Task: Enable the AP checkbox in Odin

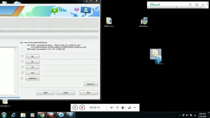Action: pos(22,62)
